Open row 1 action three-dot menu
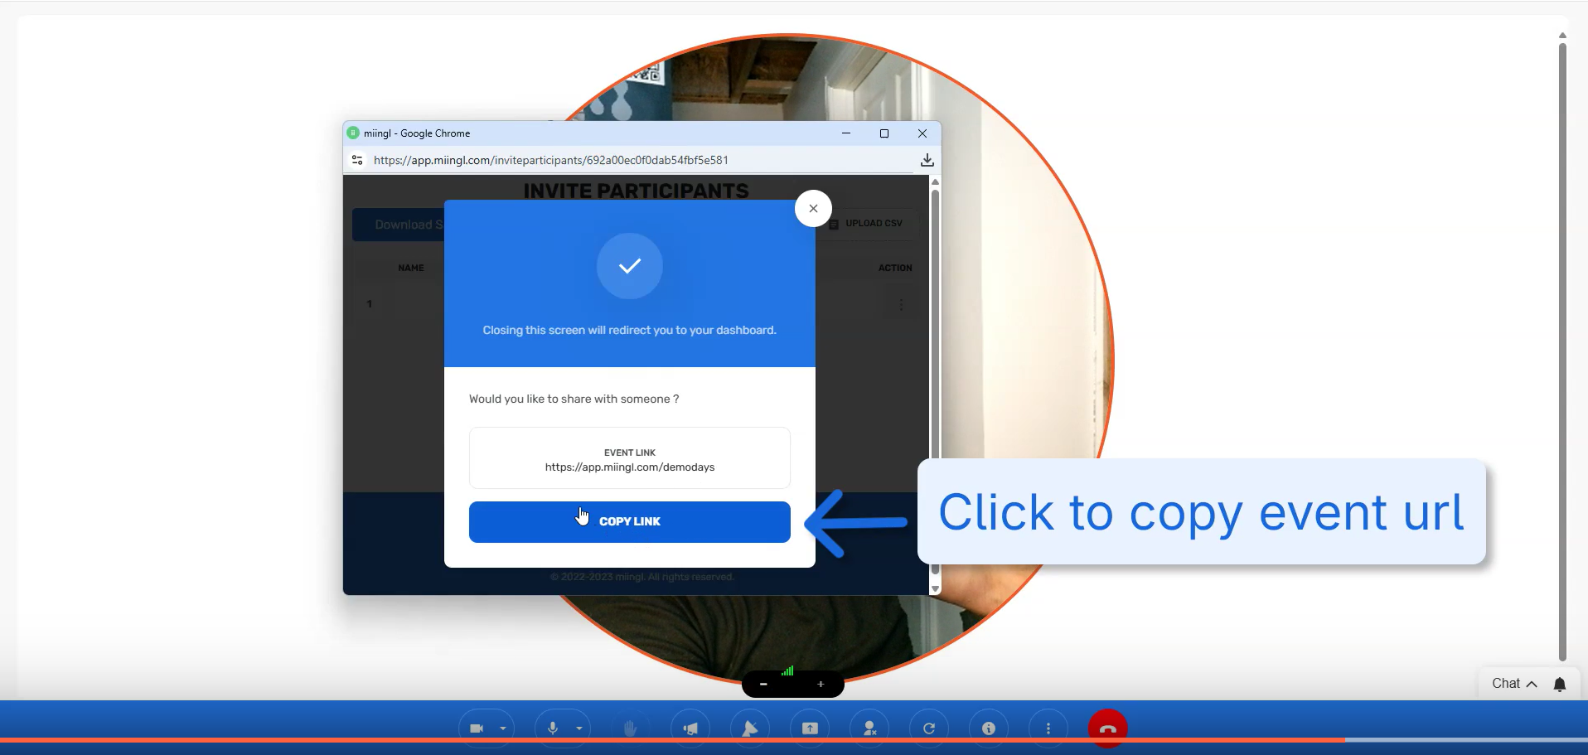The width and height of the screenshot is (1588, 755). (901, 304)
